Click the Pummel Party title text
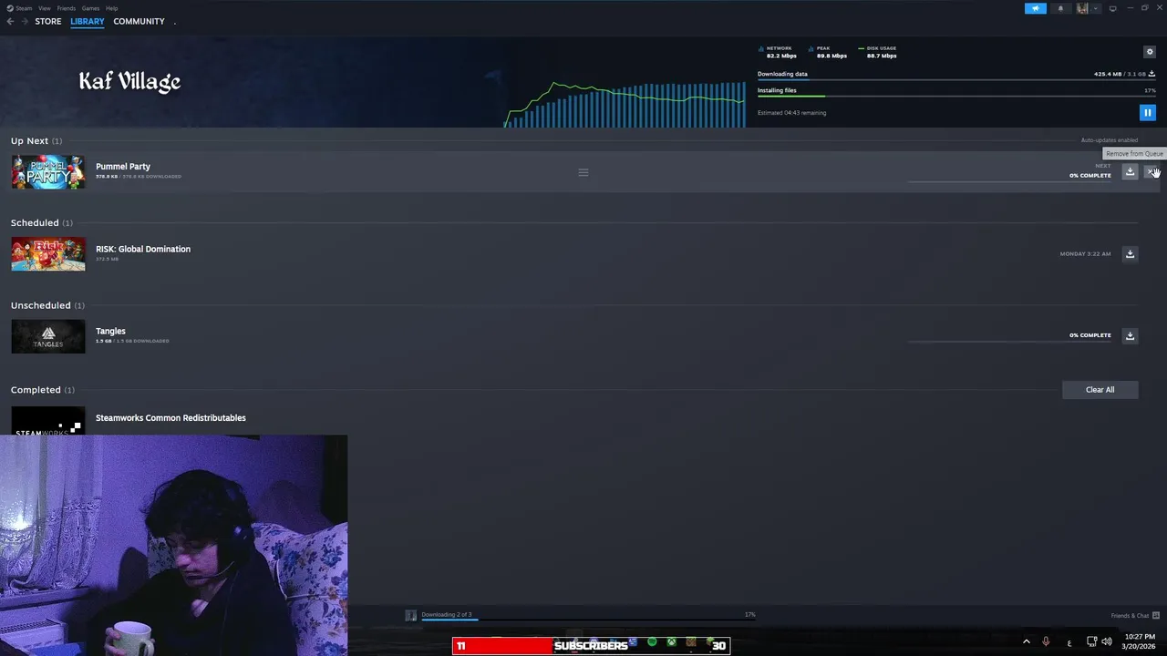 (x=123, y=167)
